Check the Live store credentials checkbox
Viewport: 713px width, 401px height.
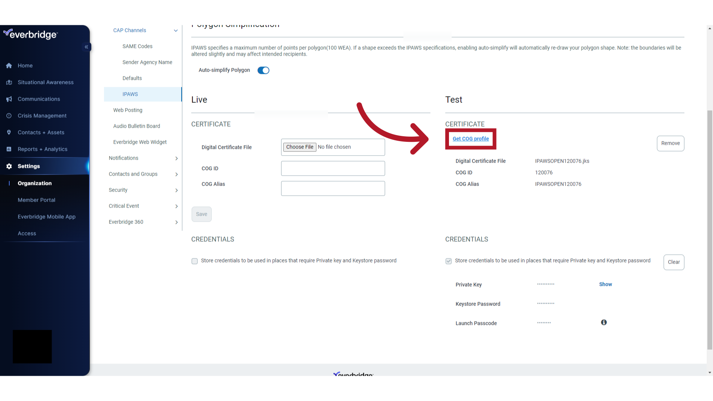(x=195, y=261)
